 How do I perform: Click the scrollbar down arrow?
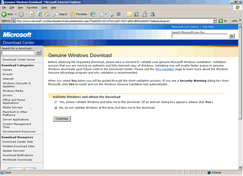click(x=240, y=167)
